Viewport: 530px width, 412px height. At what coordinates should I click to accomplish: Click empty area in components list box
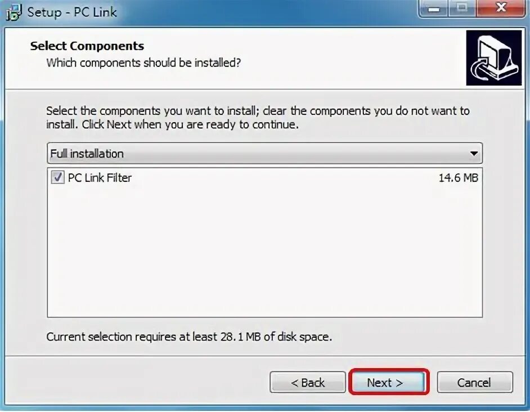264,250
